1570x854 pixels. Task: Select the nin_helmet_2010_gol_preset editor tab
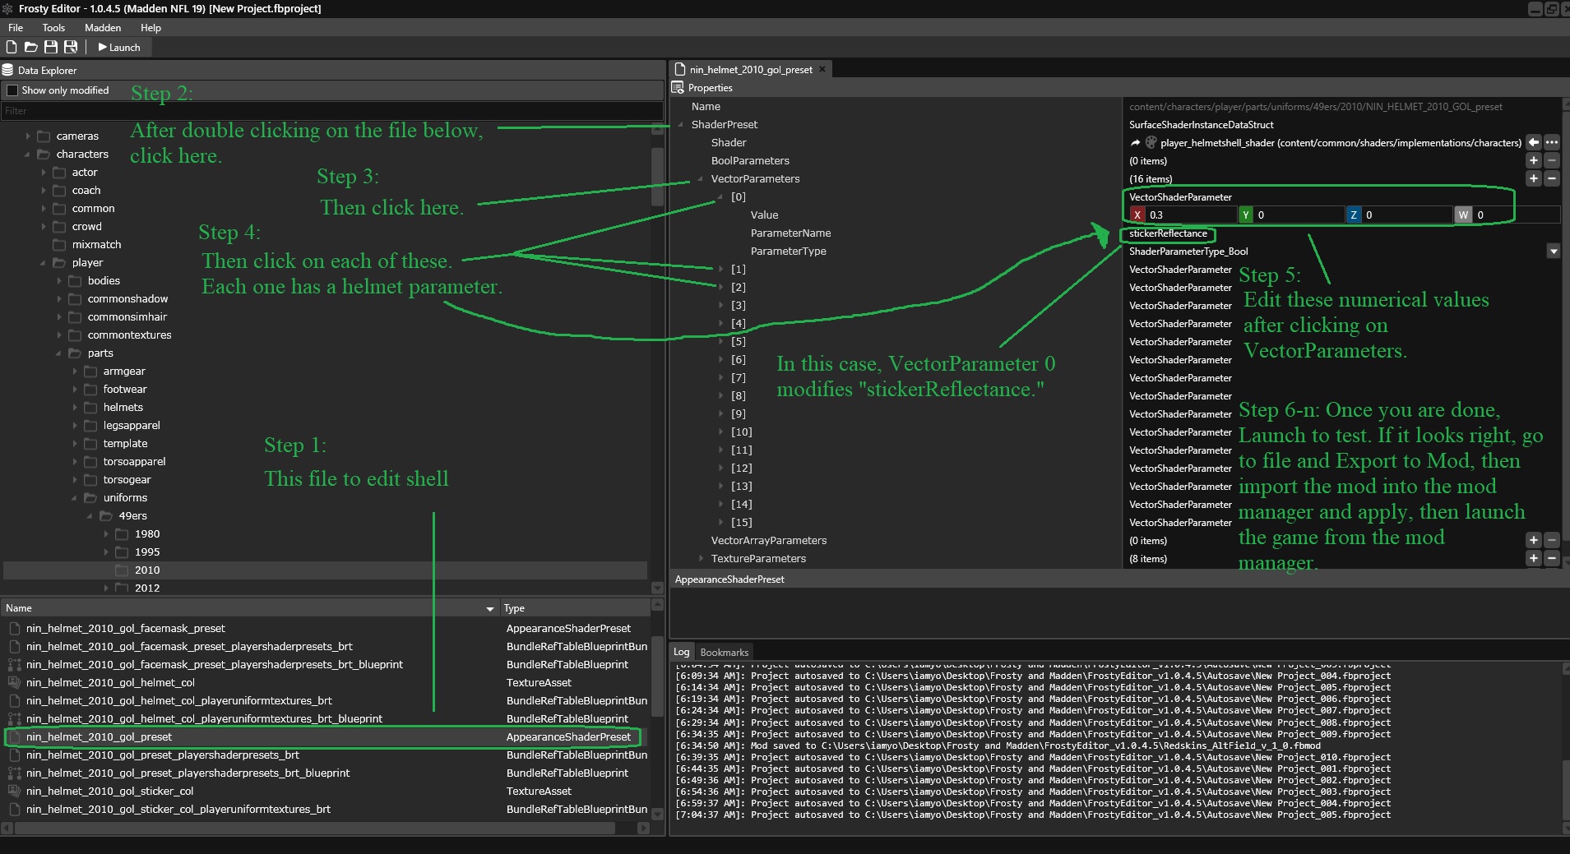click(x=750, y=70)
